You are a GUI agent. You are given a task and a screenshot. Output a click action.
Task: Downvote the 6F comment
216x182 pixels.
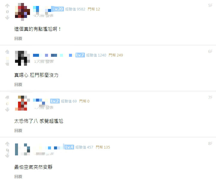click(7, 64)
